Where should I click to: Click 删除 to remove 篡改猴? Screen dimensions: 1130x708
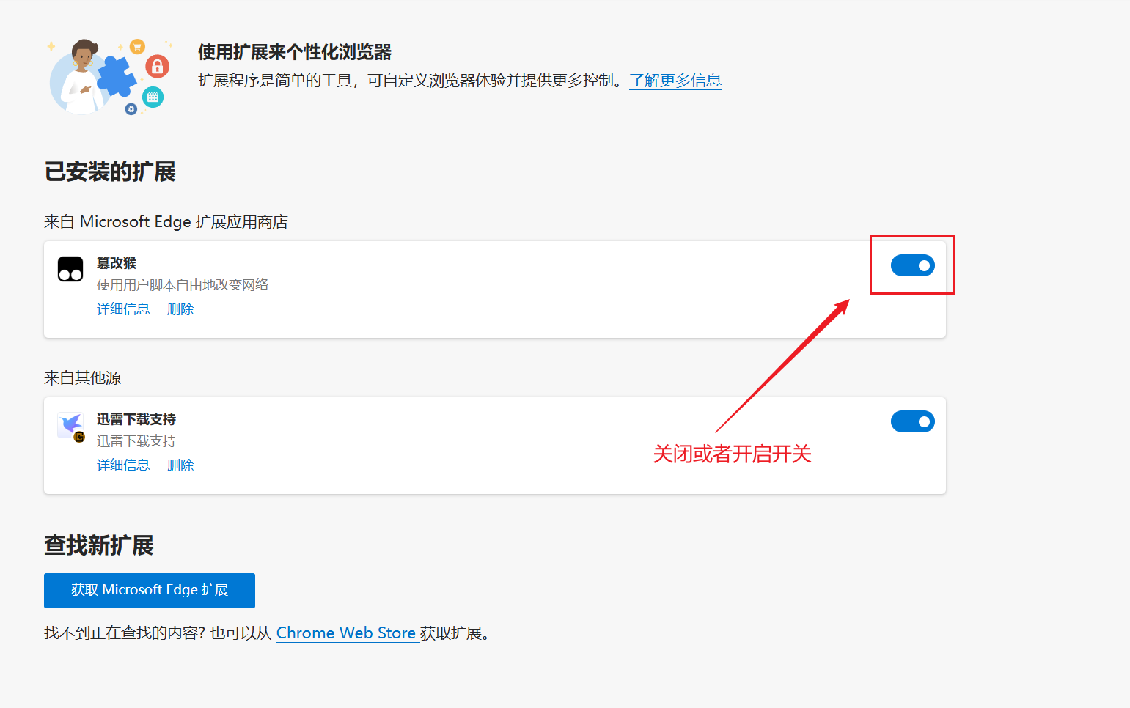coord(180,309)
